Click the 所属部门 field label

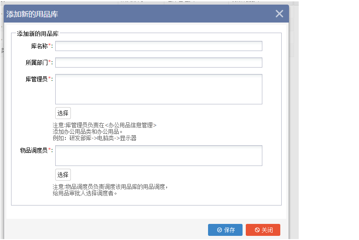tap(36, 63)
